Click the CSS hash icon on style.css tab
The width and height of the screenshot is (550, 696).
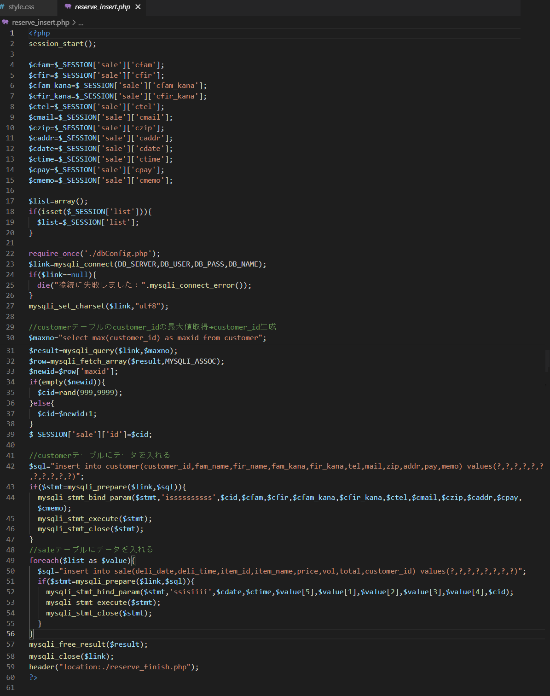pos(3,7)
